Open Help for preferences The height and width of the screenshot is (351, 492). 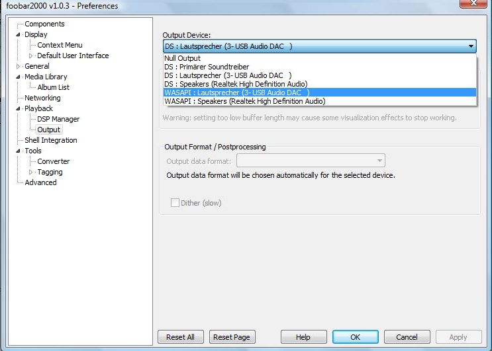(x=303, y=337)
